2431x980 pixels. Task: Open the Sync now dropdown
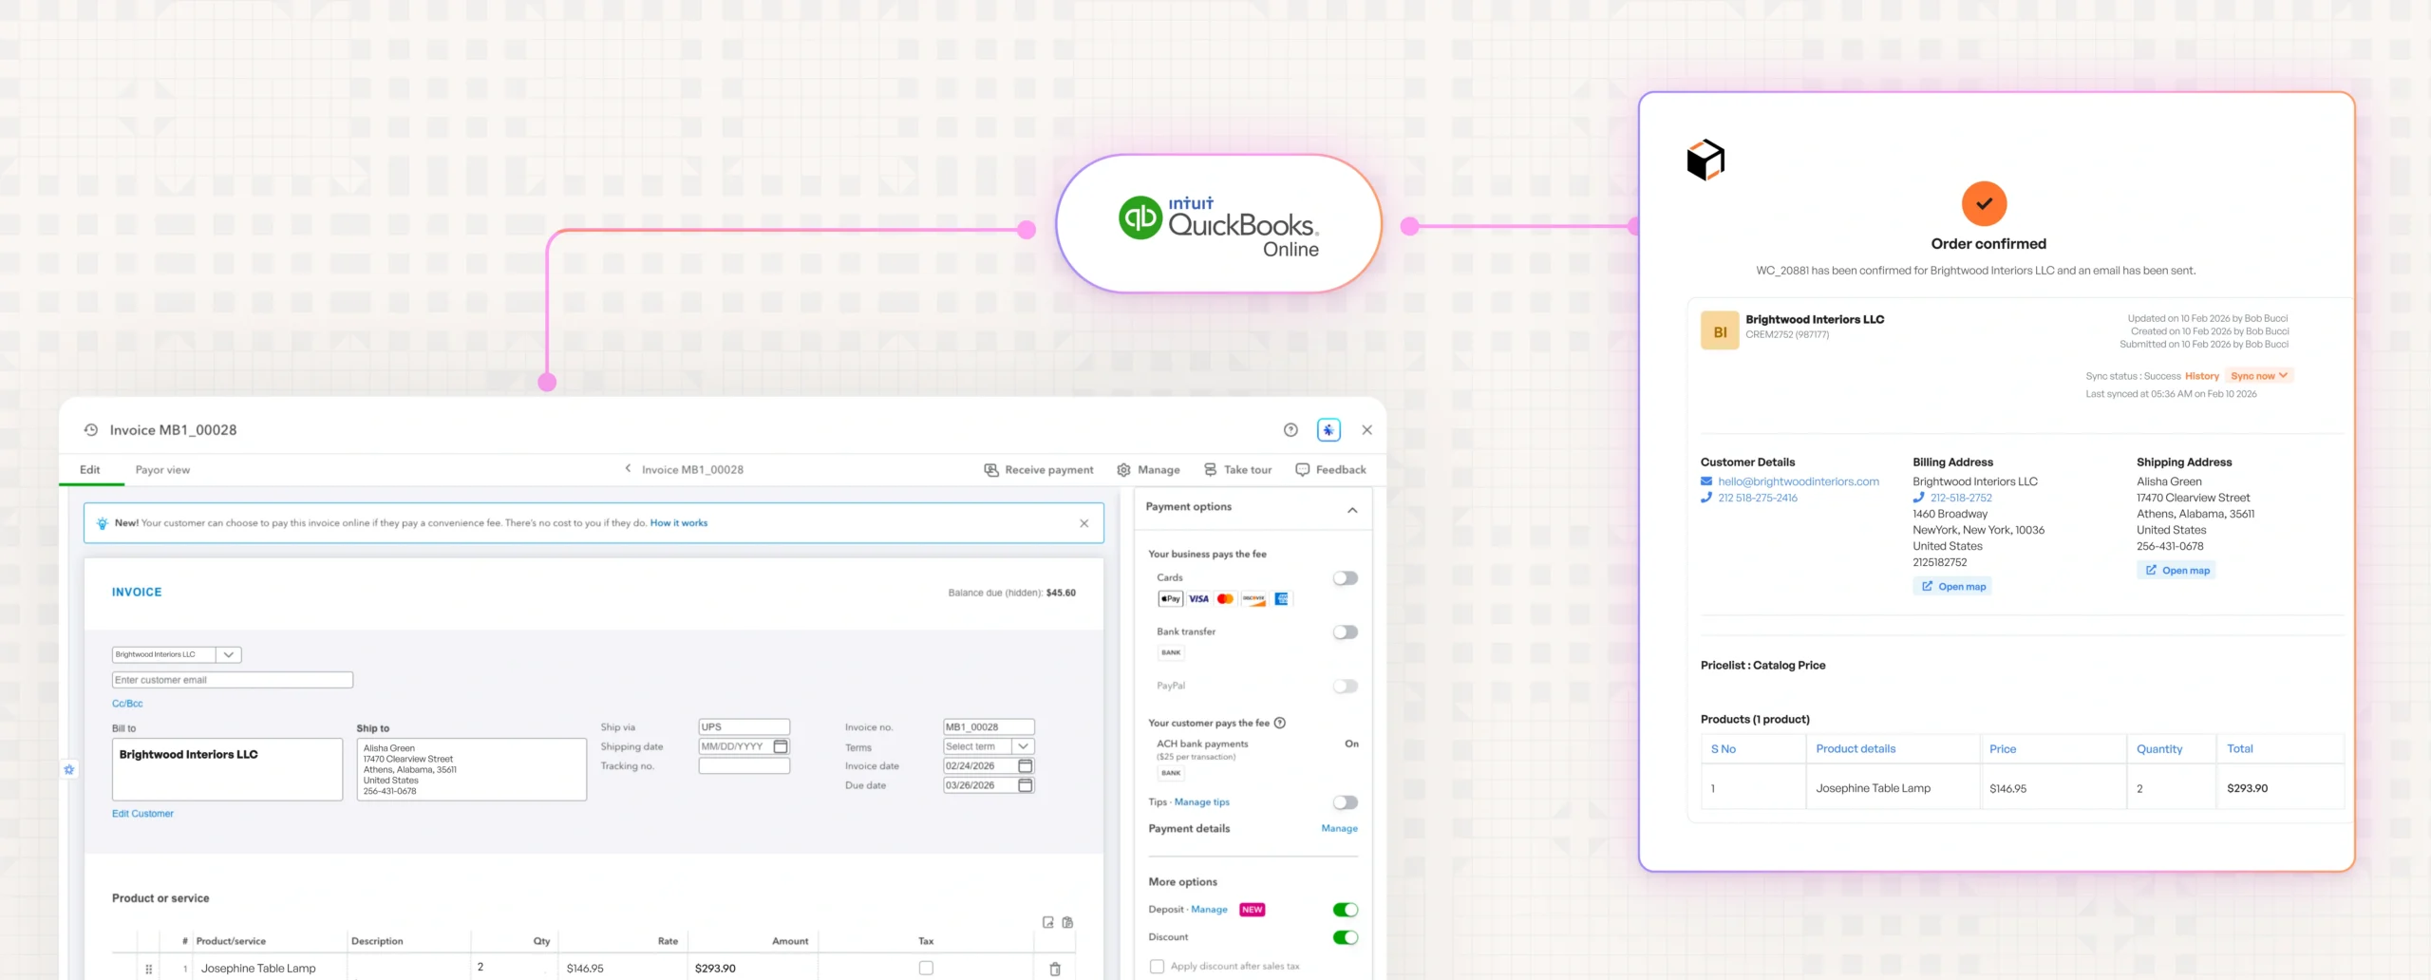coord(2259,376)
